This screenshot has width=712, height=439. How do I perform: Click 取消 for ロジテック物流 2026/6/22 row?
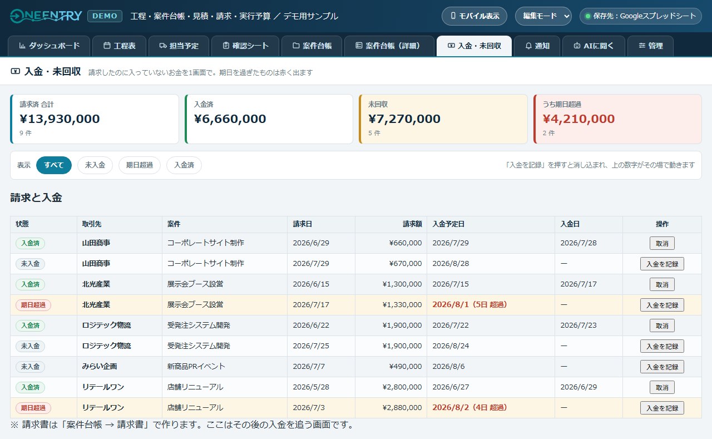pyautogui.click(x=662, y=325)
